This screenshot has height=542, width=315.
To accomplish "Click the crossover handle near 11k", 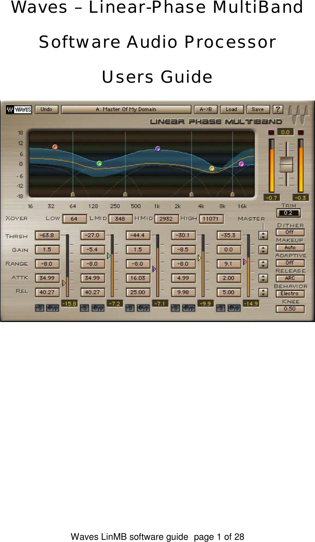I will click(x=232, y=194).
